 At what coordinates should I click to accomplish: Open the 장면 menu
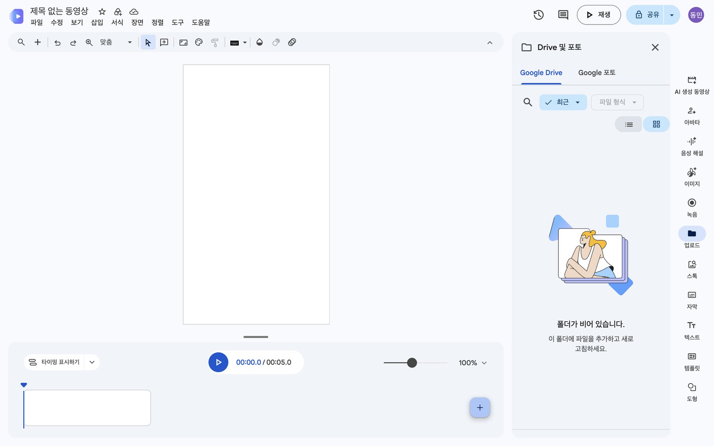tap(137, 22)
